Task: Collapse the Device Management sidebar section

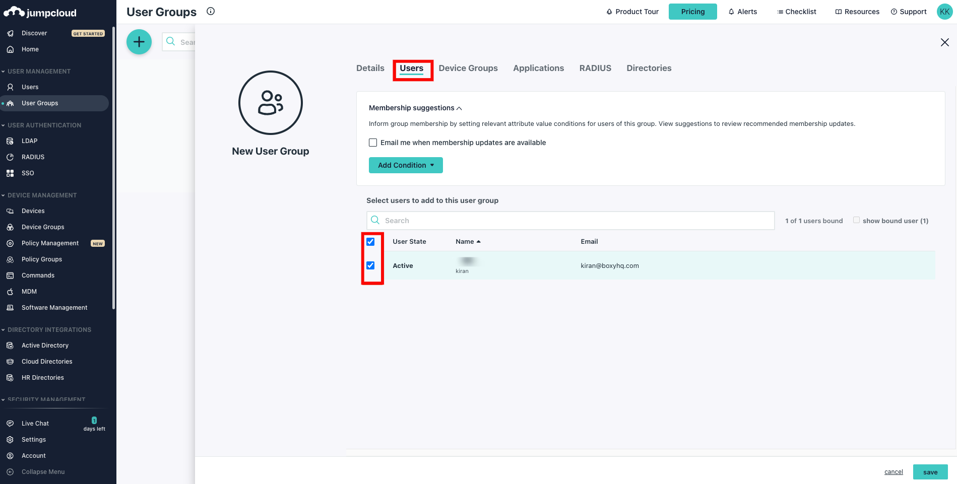Action: [39, 195]
